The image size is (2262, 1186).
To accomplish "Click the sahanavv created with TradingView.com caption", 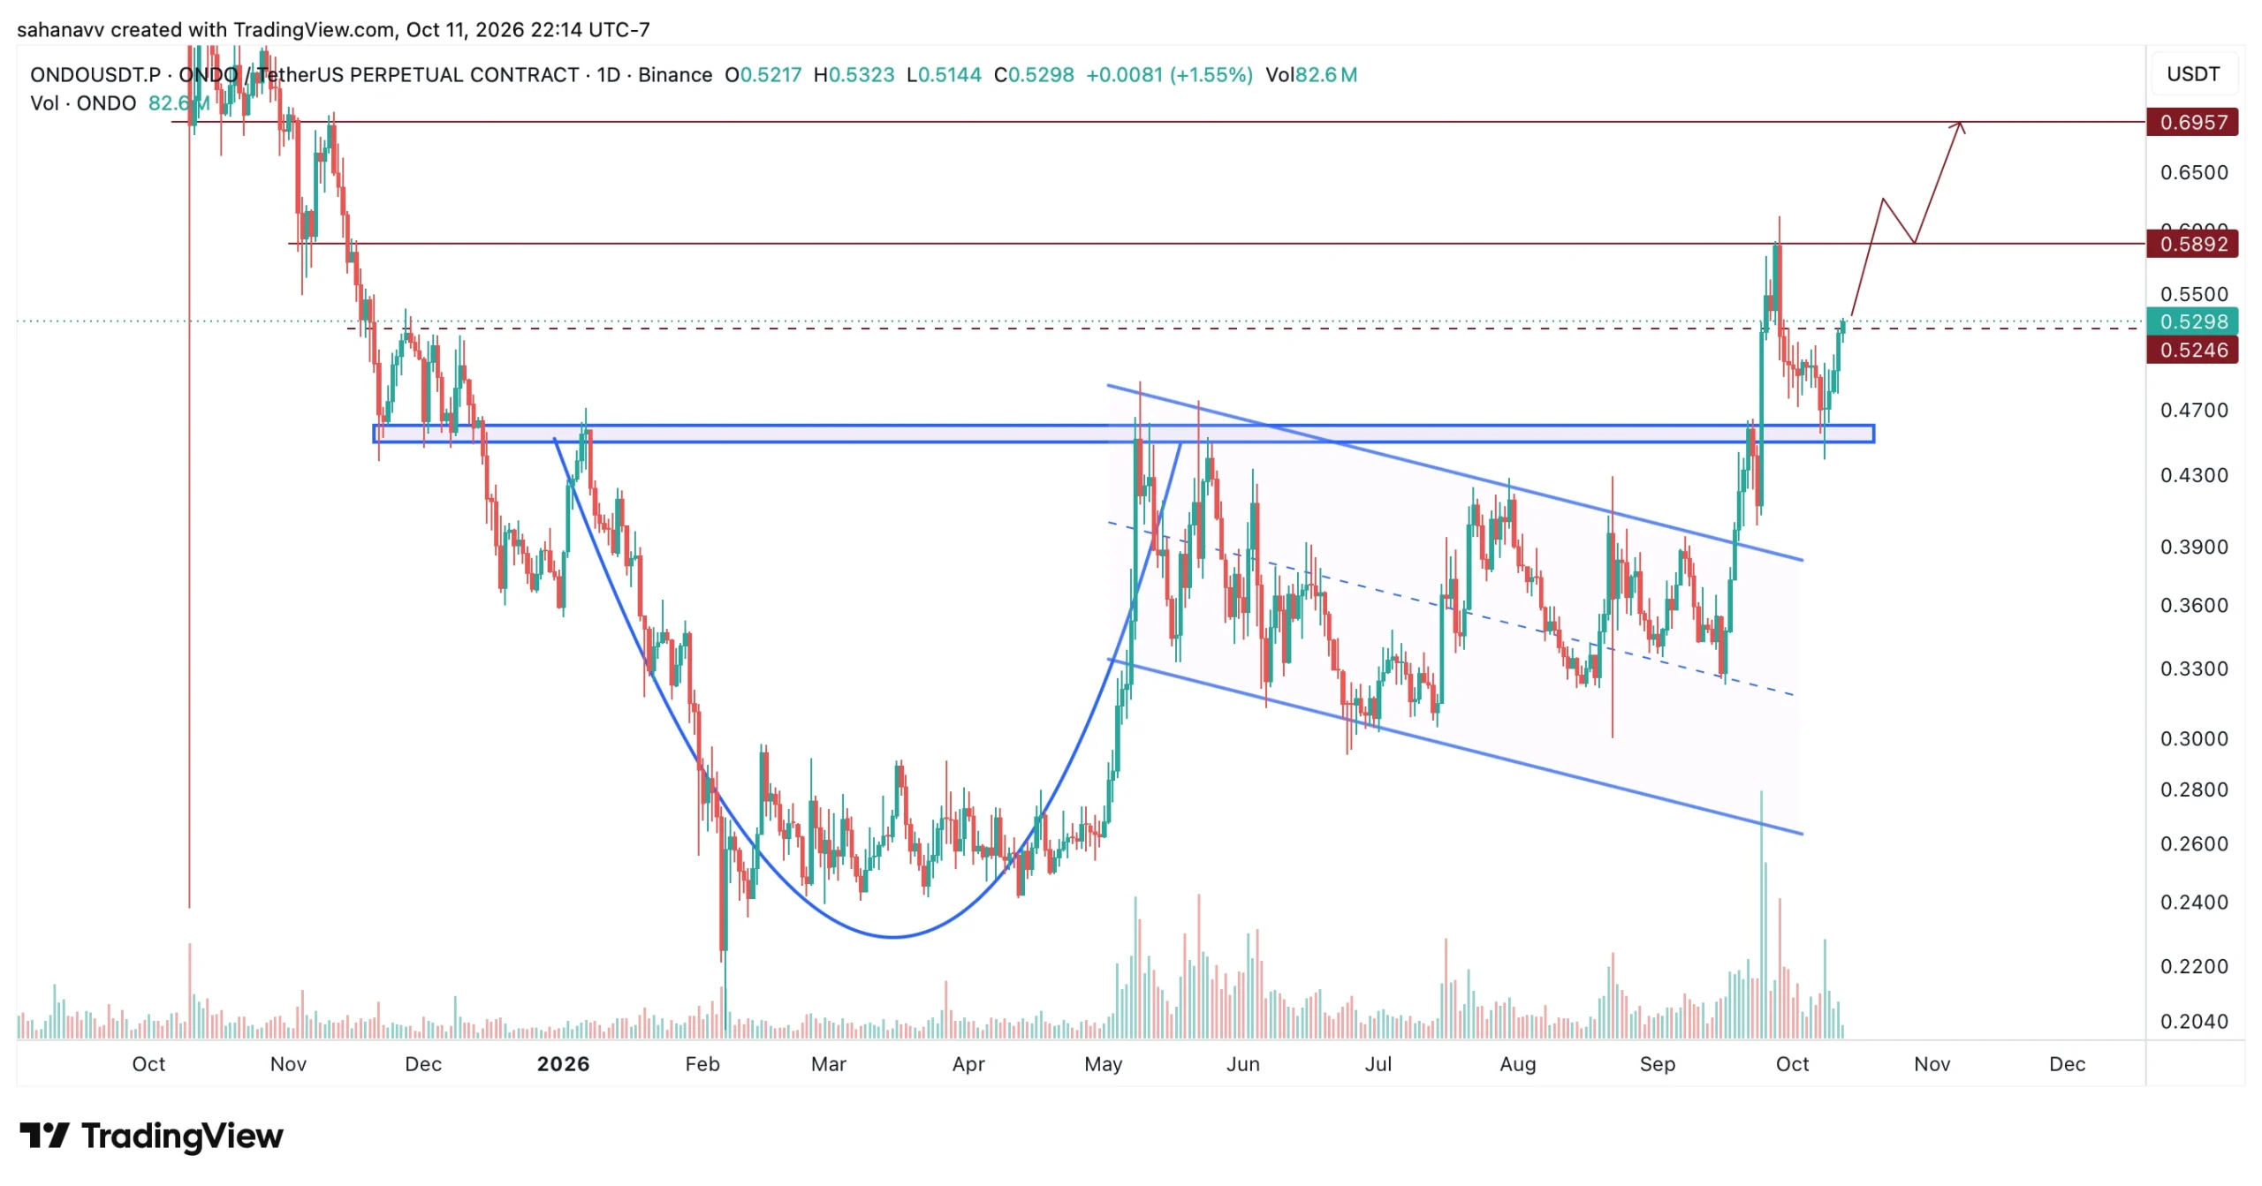I will (x=333, y=30).
